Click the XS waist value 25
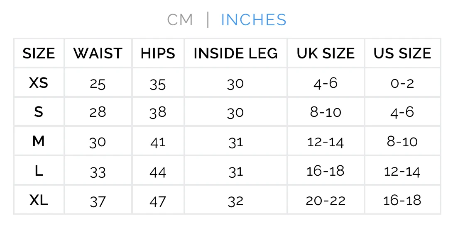The image size is (453, 225). (98, 84)
